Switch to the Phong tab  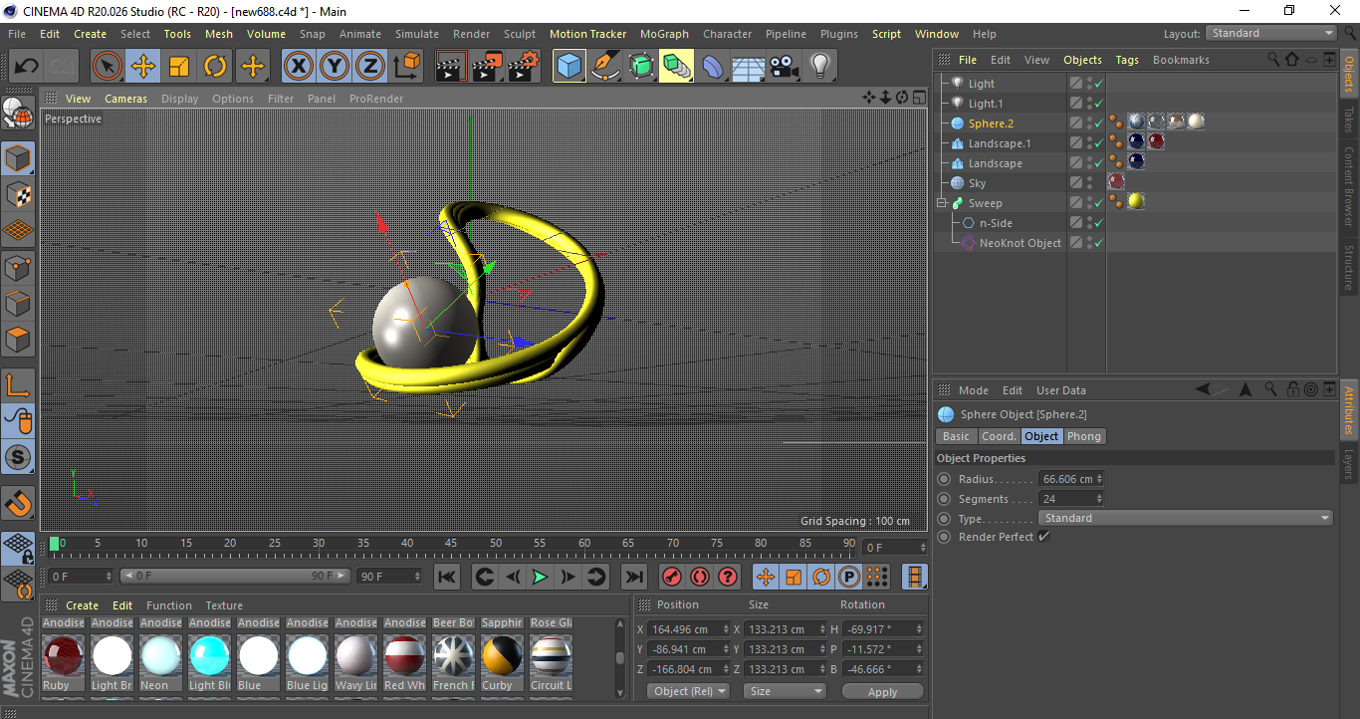[1084, 436]
